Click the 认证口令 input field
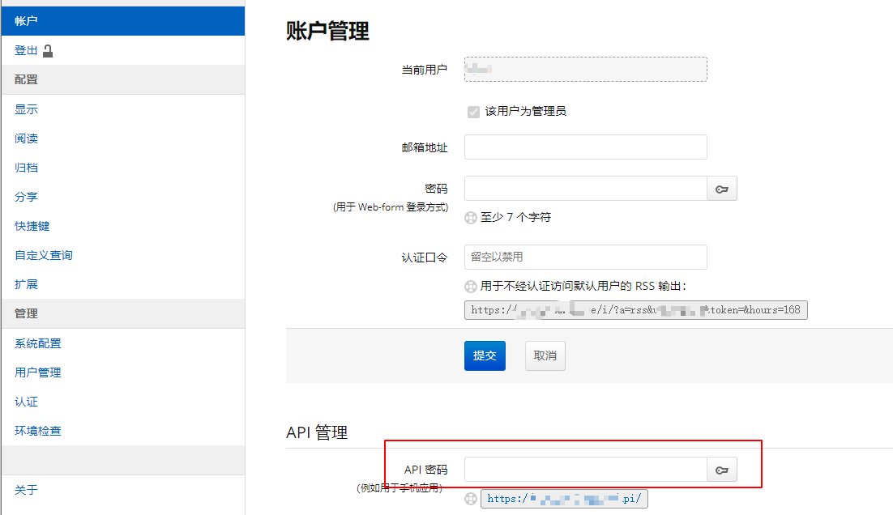The height and width of the screenshot is (515, 893). click(x=585, y=257)
